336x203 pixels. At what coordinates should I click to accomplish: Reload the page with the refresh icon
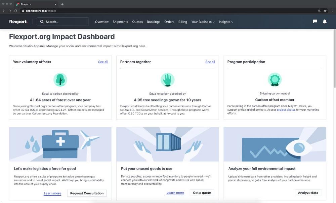point(16,11)
